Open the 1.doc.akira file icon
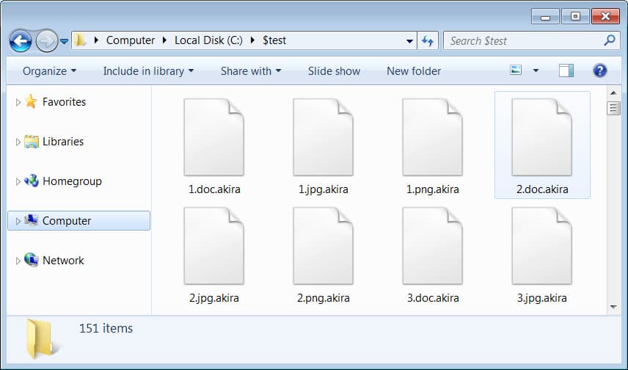This screenshot has width=628, height=370. click(213, 139)
